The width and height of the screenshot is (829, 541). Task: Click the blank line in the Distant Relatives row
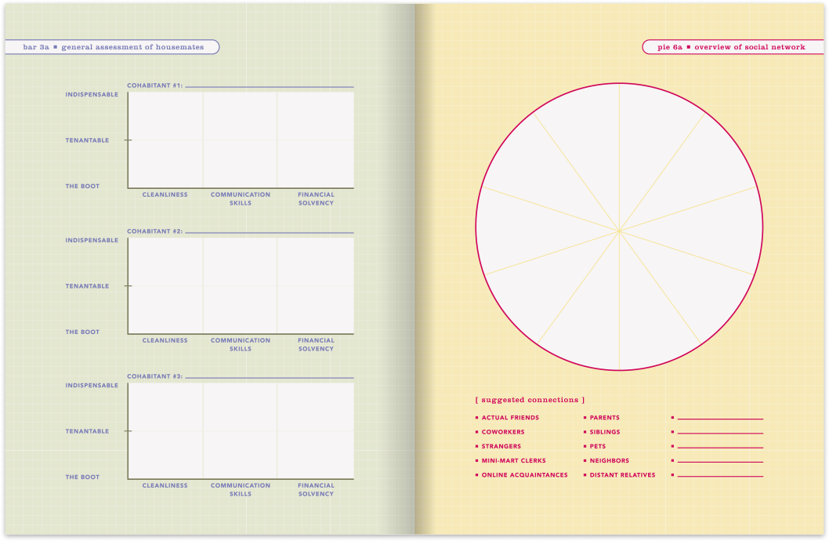pyautogui.click(x=720, y=476)
